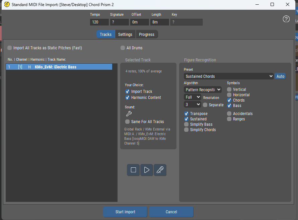Toggle the All Drums option
298x220 pixels.
pos(123,48)
